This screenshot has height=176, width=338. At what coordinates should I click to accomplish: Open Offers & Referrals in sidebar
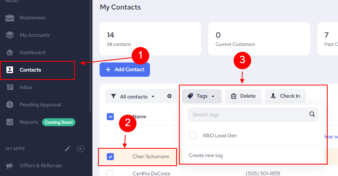point(40,166)
